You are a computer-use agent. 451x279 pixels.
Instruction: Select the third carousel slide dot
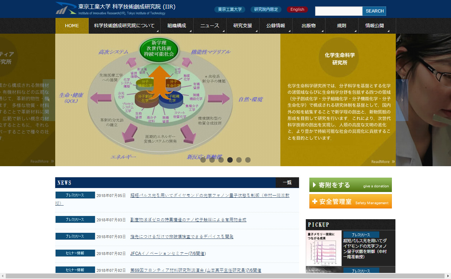tap(221, 160)
